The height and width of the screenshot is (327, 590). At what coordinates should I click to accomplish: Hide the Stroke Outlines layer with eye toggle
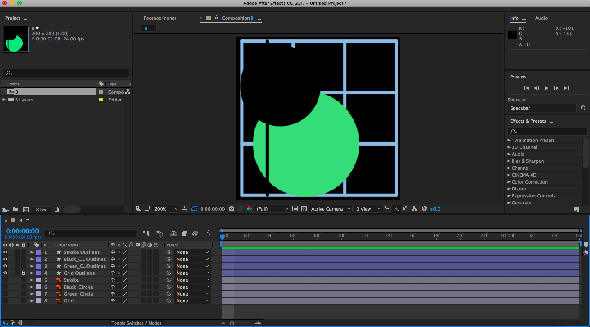click(5, 252)
